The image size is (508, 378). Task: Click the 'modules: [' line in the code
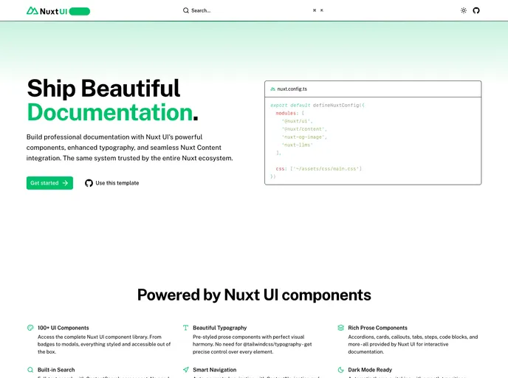(290, 113)
